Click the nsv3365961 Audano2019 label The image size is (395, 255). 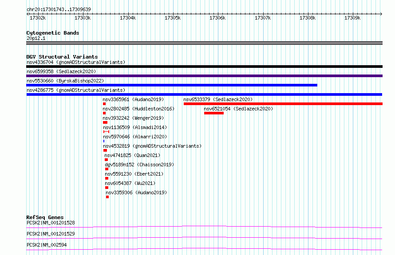[133, 99]
